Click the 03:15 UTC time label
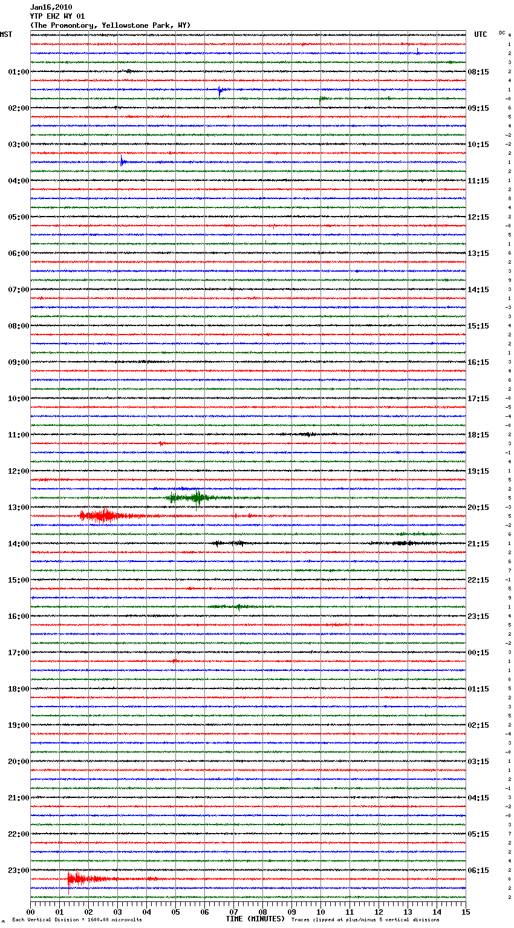The height and width of the screenshot is (928, 514). point(478,762)
